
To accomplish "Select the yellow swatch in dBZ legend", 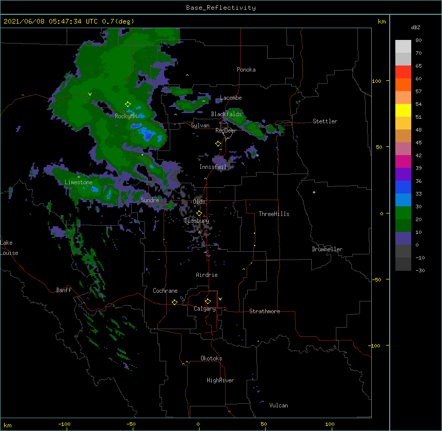I will (x=403, y=110).
